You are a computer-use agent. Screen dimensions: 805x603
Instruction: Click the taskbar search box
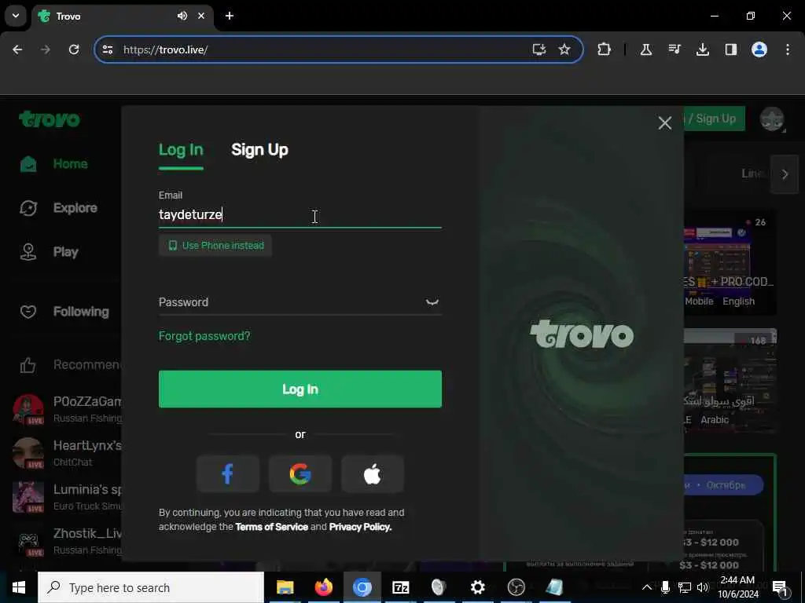pyautogui.click(x=151, y=587)
